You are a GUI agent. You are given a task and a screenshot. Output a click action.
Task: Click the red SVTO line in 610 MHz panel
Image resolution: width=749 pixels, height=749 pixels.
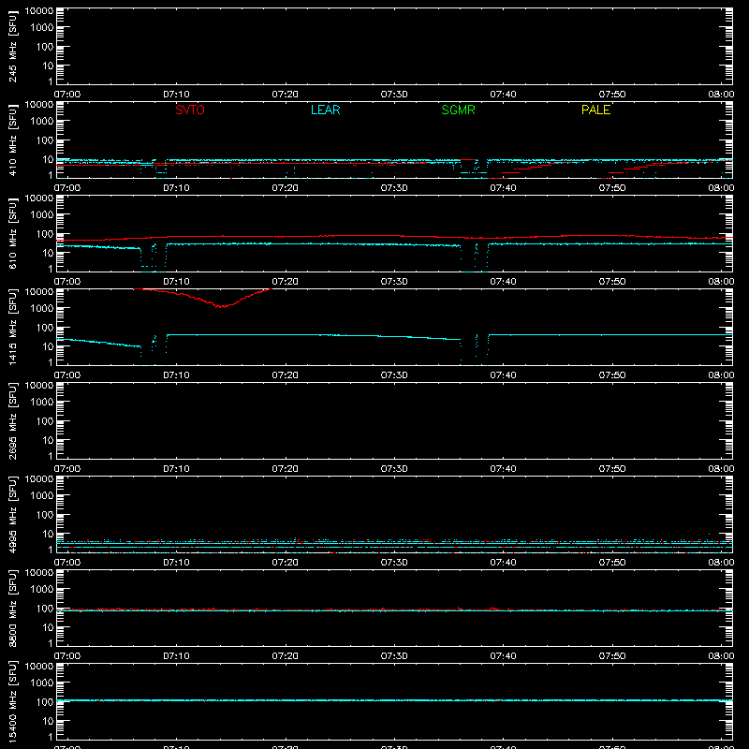[394, 237]
